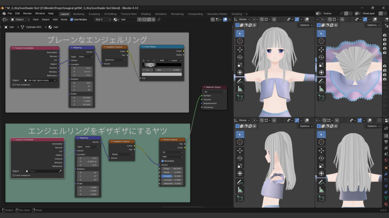Open the Slot 1 material slot dropdown

(103, 19)
